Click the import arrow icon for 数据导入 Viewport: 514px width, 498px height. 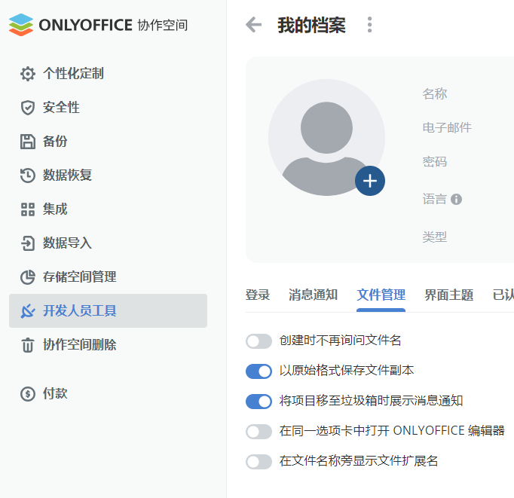point(28,243)
